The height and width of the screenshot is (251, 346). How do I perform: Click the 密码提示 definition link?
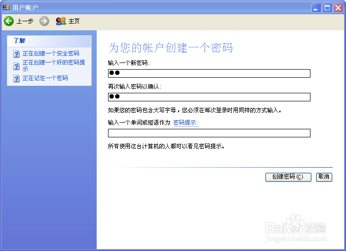(186, 123)
